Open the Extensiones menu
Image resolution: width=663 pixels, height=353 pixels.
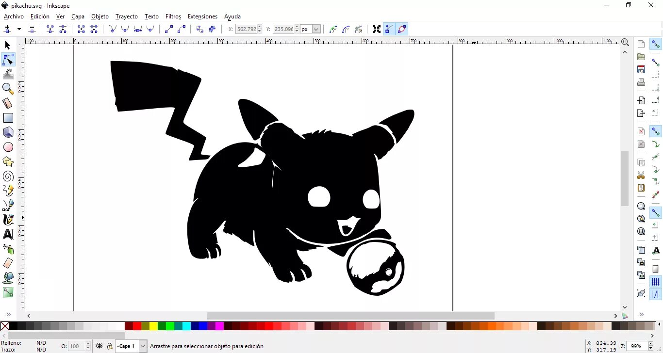[x=202, y=16]
